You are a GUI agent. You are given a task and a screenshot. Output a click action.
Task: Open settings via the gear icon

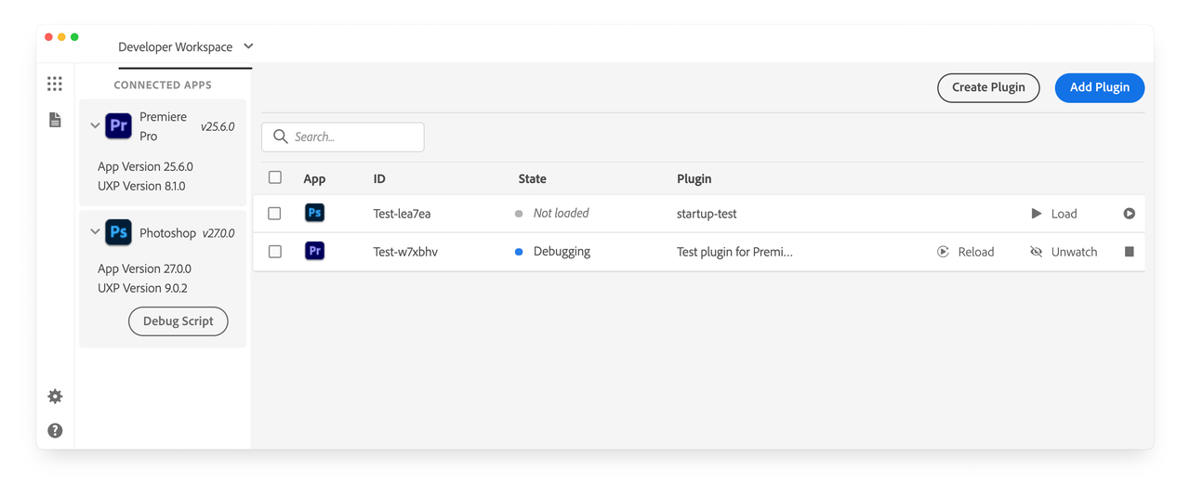click(55, 397)
